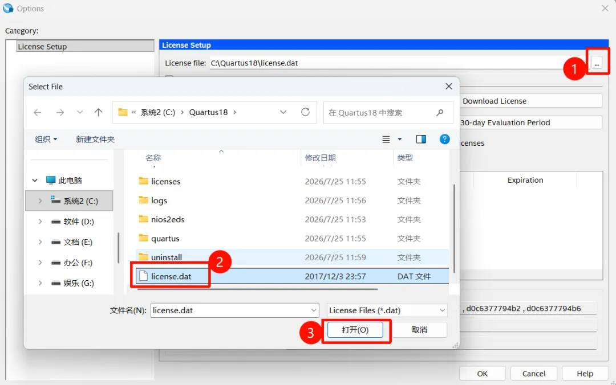Screen dimensions: 616x385
Task: Click the forward arrow in Select File
Action: click(x=60, y=113)
